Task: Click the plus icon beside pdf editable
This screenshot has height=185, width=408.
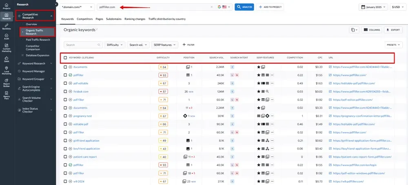Action: pyautogui.click(x=70, y=84)
